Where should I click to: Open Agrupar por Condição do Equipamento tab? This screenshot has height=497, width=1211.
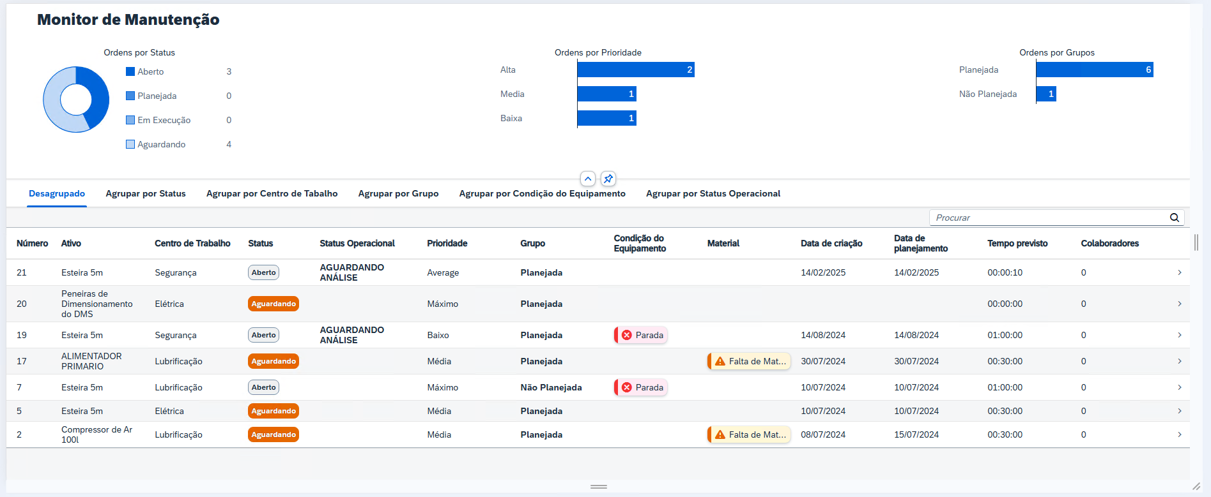542,193
